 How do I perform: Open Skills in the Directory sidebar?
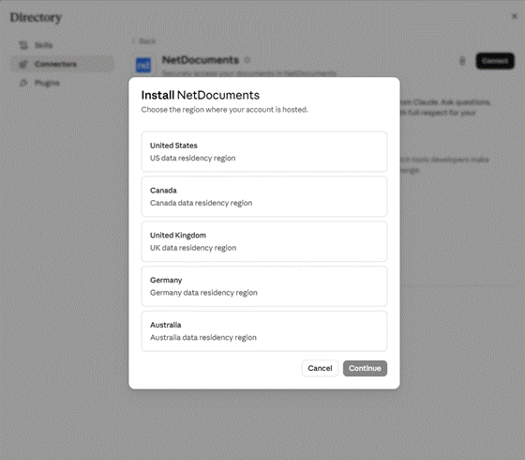(x=62, y=45)
